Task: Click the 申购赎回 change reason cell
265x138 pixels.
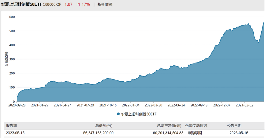Action: [195, 133]
